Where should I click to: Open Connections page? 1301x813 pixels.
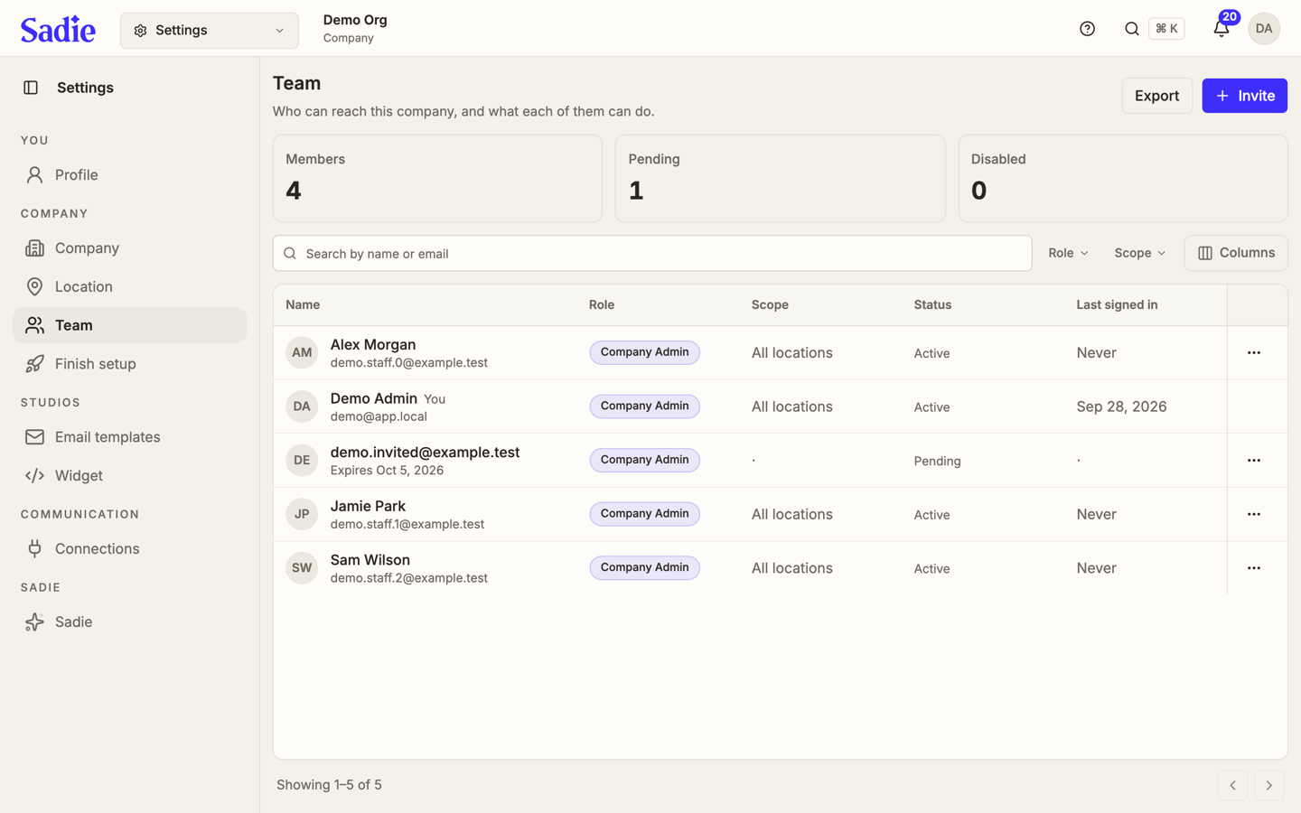129,549
